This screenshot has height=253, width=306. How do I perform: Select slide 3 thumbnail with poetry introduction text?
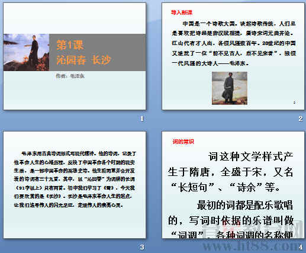[x=75, y=185]
